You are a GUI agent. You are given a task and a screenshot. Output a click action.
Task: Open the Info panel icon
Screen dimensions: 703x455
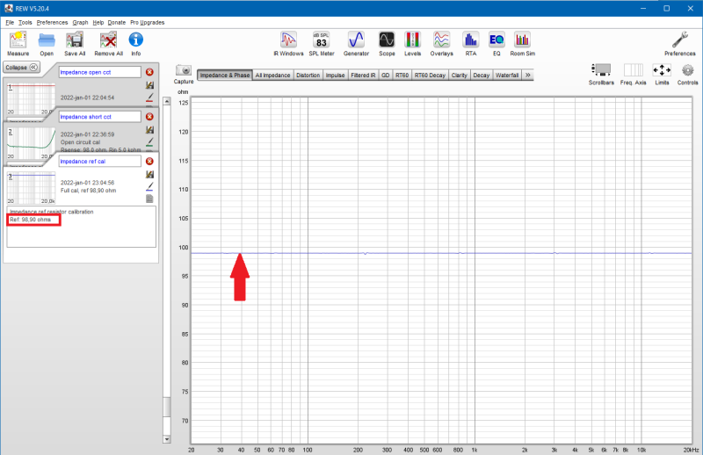pos(136,44)
